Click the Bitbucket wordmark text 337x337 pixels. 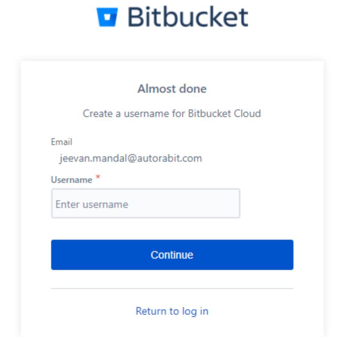188,17
